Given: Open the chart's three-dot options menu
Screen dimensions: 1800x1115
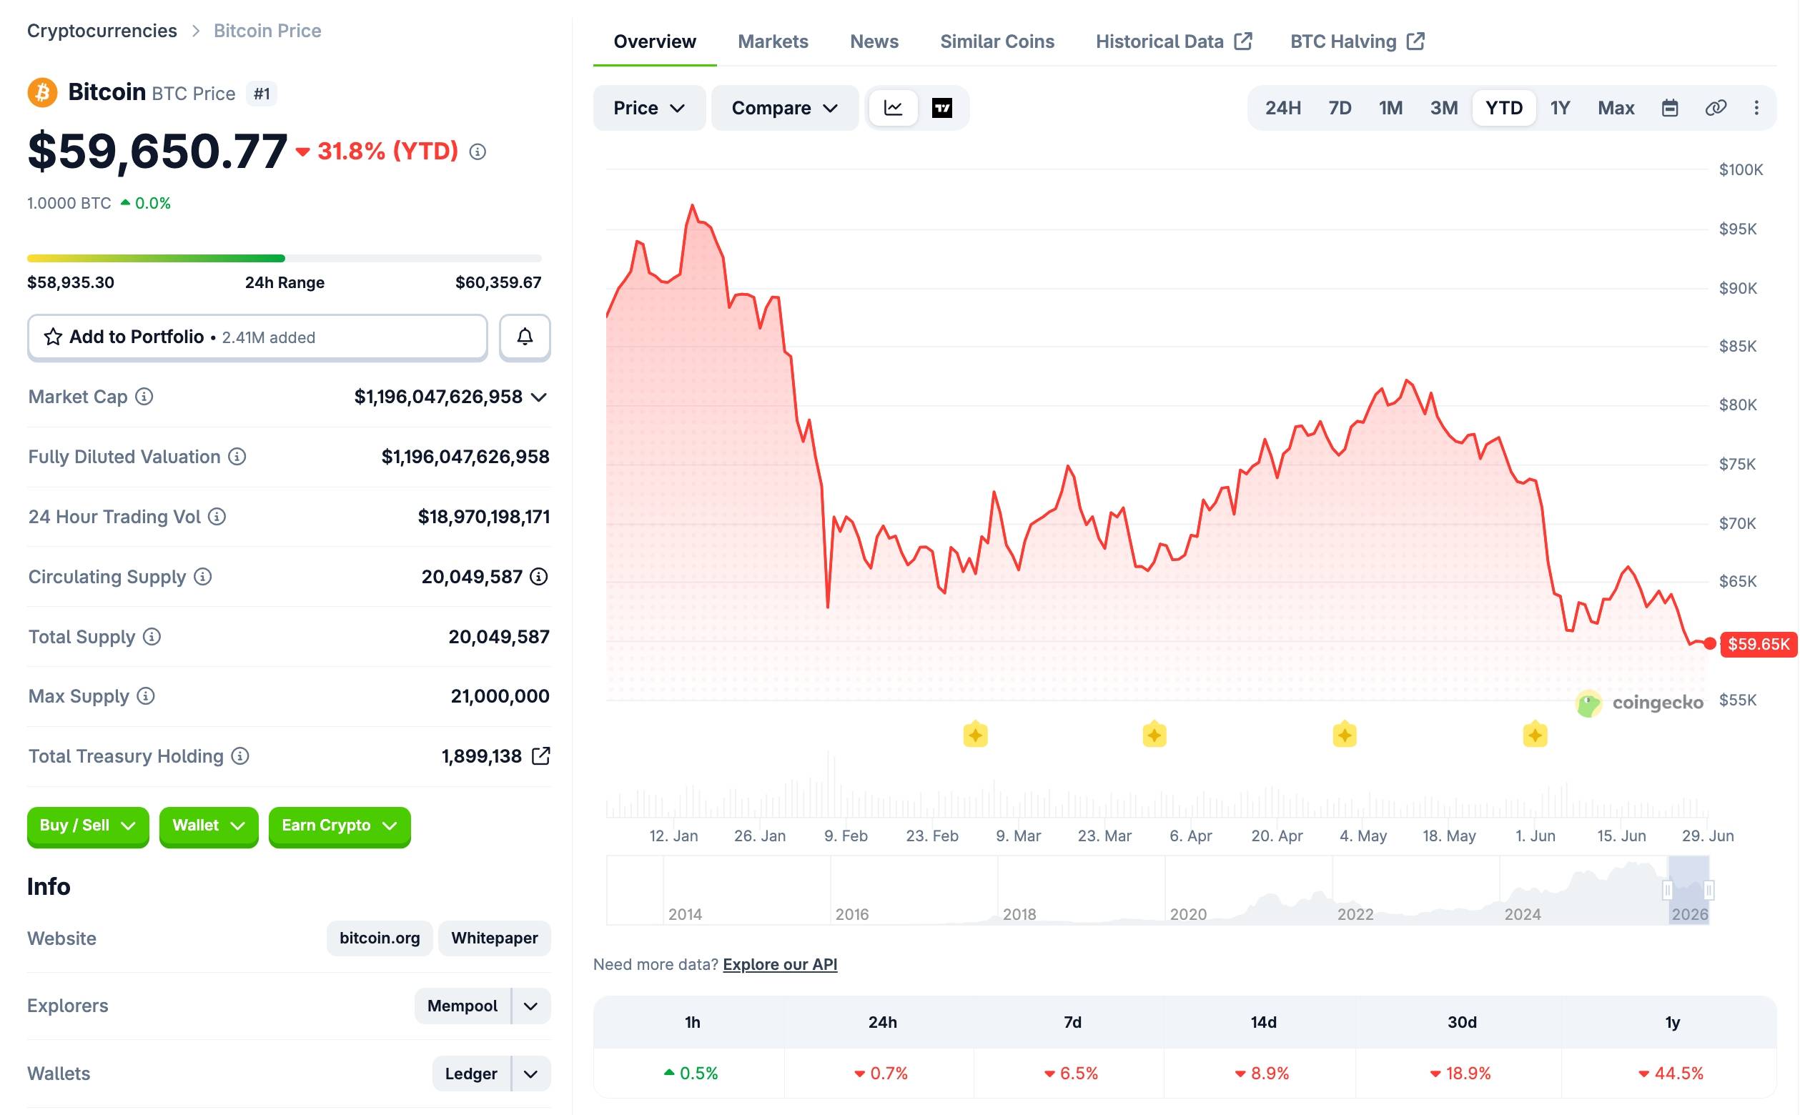Looking at the screenshot, I should [1756, 109].
